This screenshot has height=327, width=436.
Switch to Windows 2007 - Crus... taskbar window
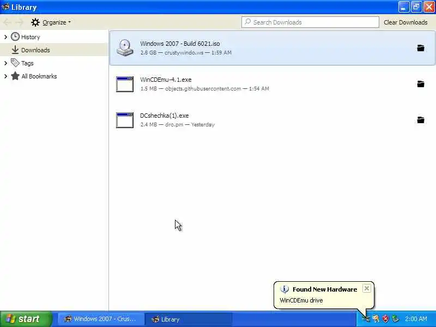(101, 319)
